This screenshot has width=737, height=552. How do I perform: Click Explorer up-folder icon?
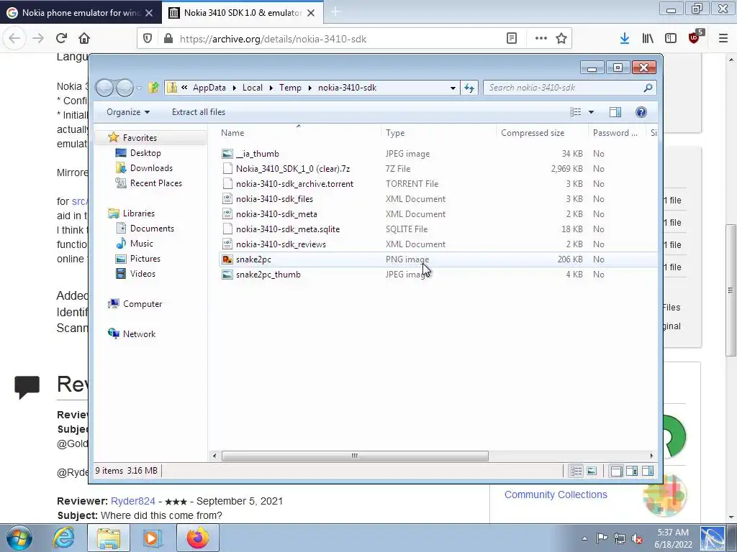click(154, 87)
